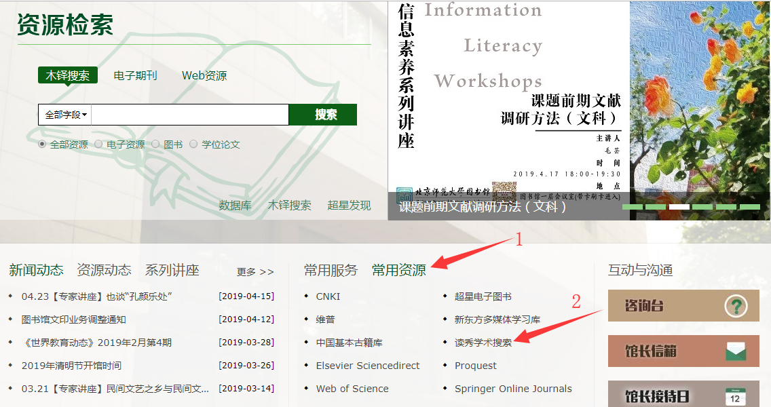Open the 系列讲座 tab
771x407 pixels.
pyautogui.click(x=172, y=270)
